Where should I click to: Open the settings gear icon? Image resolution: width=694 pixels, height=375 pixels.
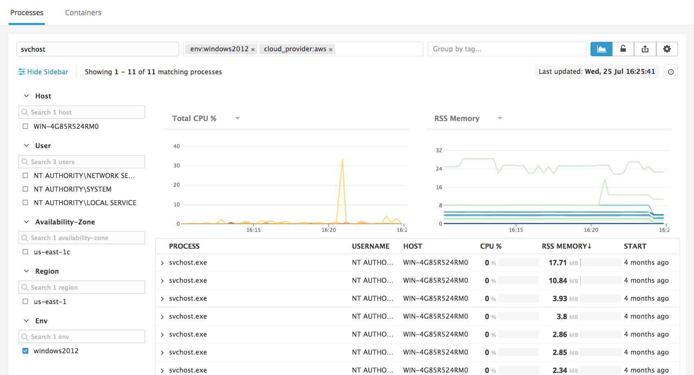666,49
